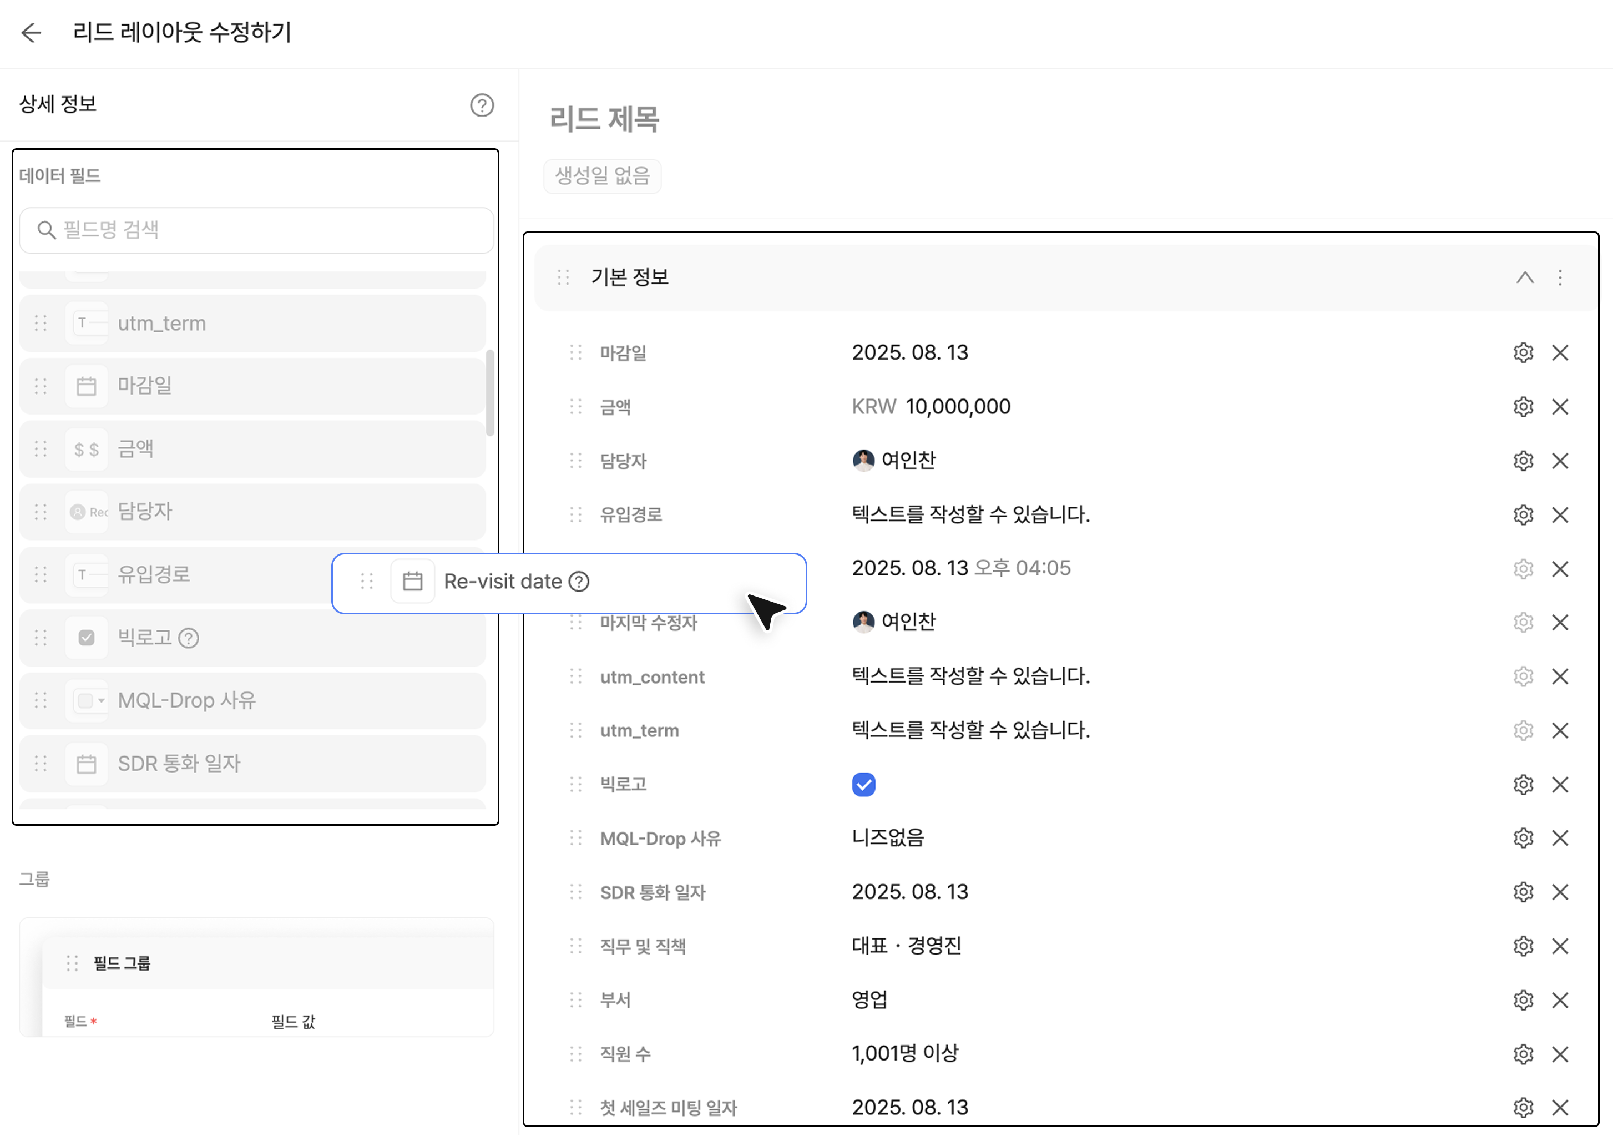Click the 필드명 검색 search box
Viewport: 1613px width, 1136px height.
coord(256,230)
